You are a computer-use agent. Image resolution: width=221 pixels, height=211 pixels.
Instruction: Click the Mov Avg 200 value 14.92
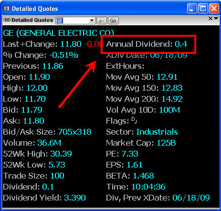click(x=172, y=99)
